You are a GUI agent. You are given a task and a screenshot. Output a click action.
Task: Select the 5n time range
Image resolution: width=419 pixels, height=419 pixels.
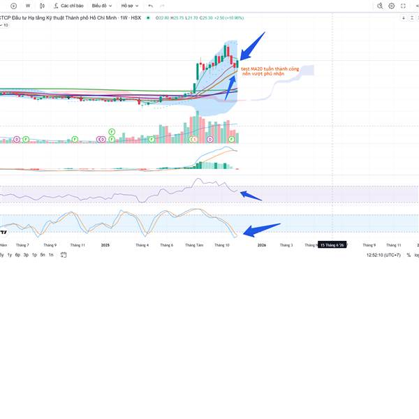43,255
